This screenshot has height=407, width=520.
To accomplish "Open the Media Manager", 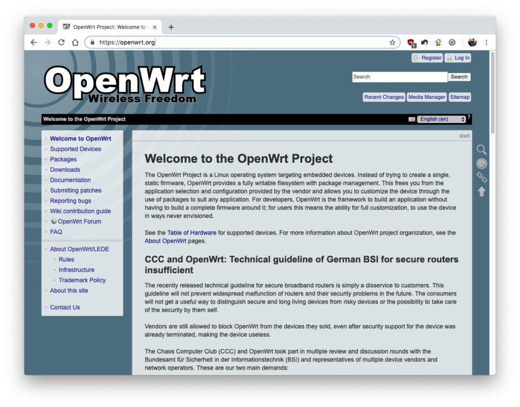I will (427, 97).
